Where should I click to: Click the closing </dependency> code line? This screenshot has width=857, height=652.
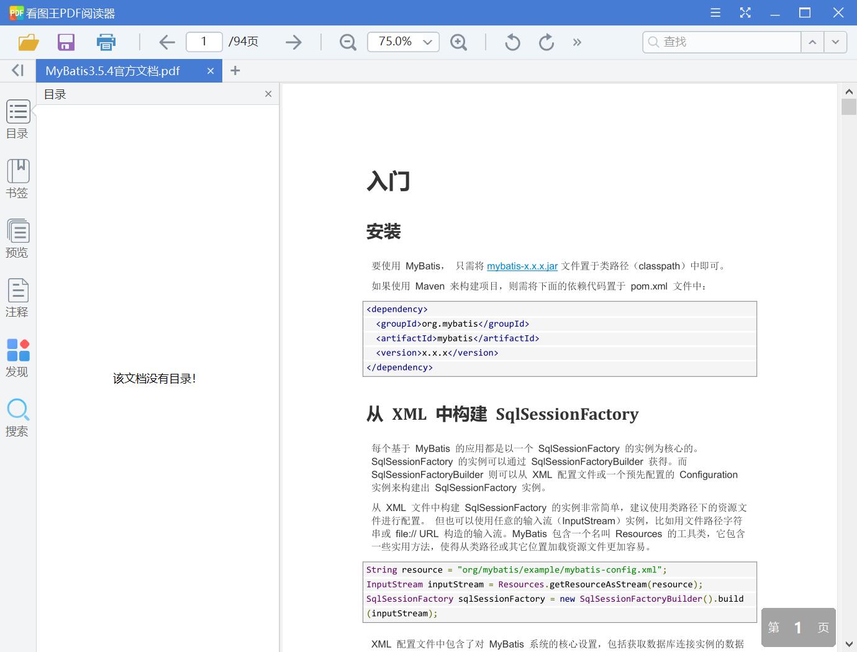tap(400, 368)
